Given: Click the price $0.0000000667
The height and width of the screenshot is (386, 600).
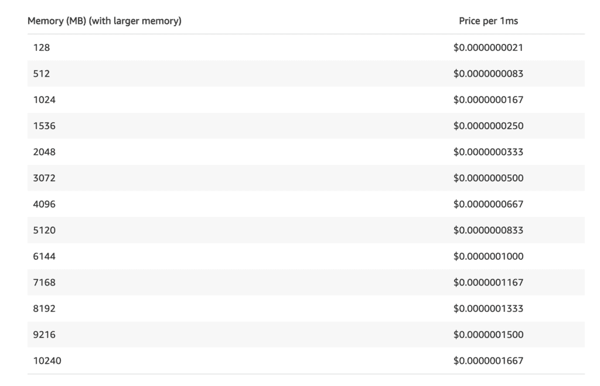Looking at the screenshot, I should [x=488, y=204].
